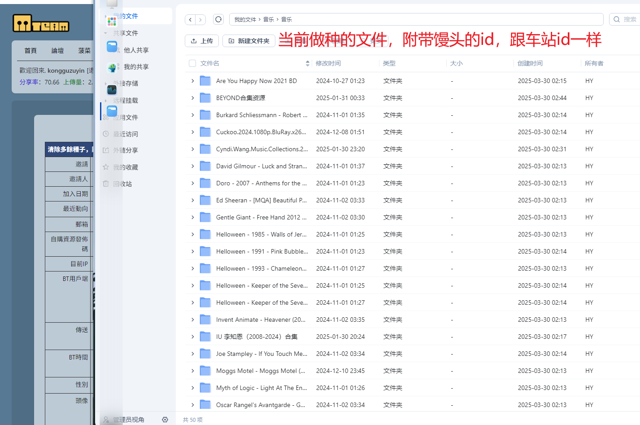Click folder icon of Cyndi.Wang.Music.Collections

click(x=205, y=149)
